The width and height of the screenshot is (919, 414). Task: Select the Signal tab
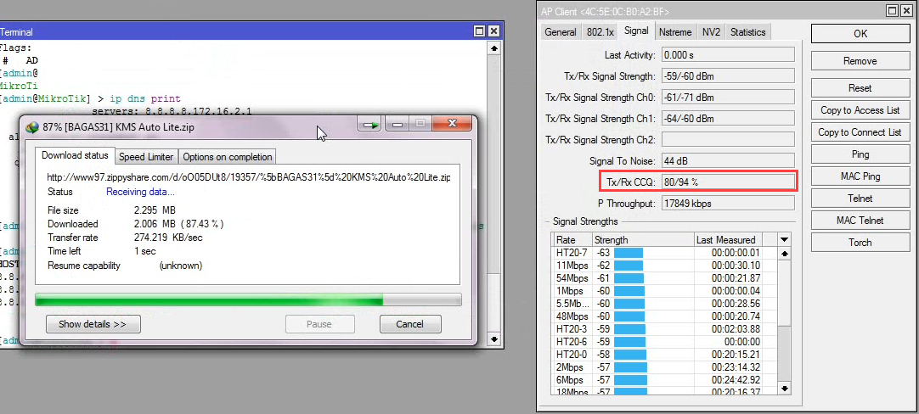click(636, 31)
